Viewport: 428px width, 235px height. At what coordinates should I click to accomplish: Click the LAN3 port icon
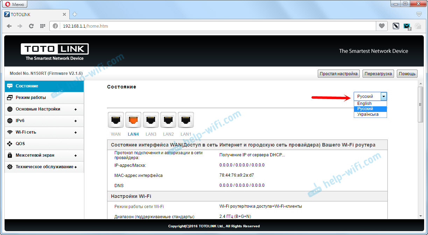[151, 120]
